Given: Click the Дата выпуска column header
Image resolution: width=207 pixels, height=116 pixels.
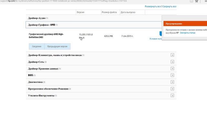Looking at the screenshot, I should coord(128,12).
